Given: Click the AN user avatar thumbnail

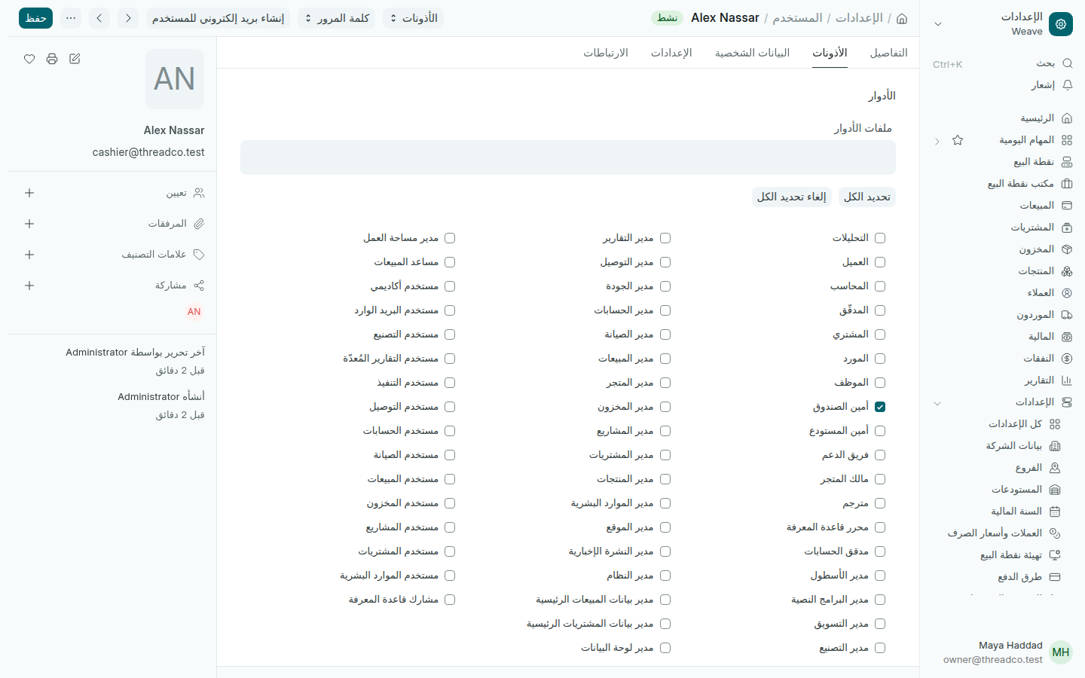Looking at the screenshot, I should [194, 312].
